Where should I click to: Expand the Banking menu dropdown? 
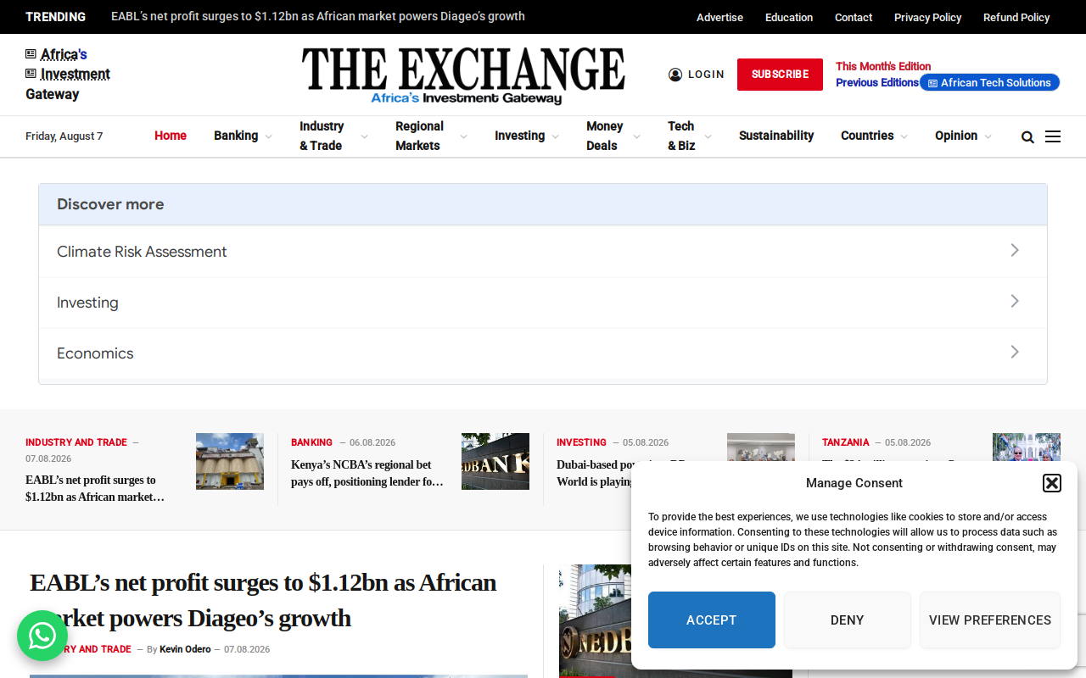pyautogui.click(x=268, y=136)
